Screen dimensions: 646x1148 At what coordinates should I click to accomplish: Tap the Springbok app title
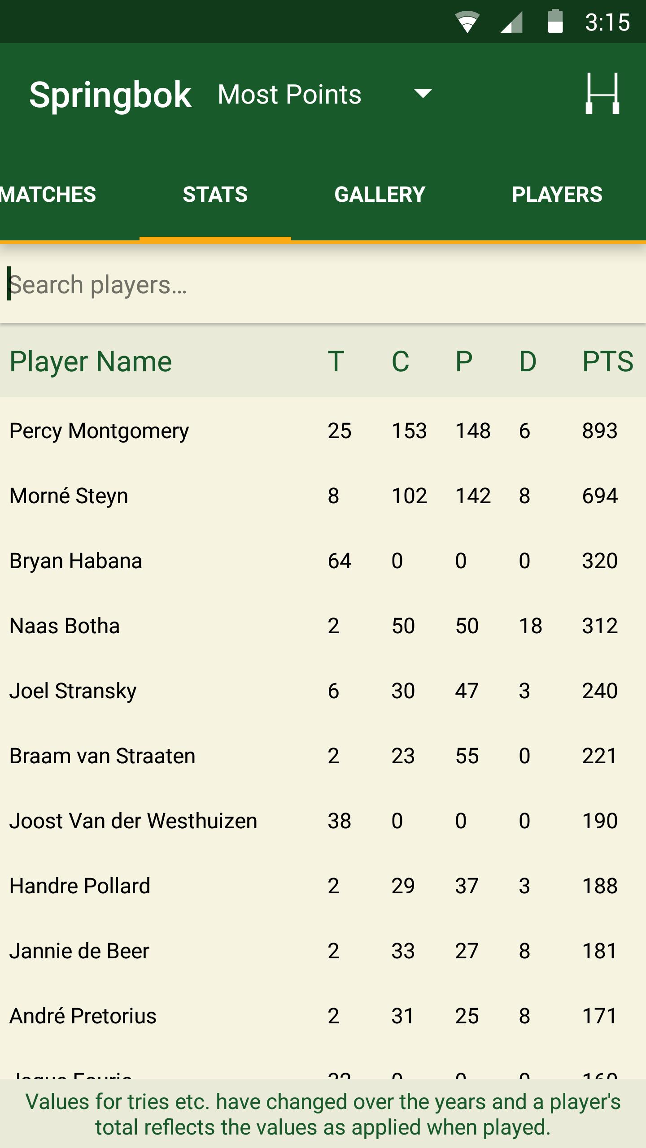[x=110, y=95]
